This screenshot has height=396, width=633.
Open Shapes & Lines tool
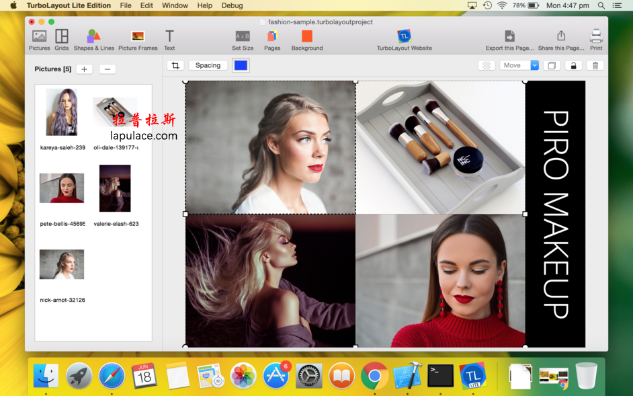pos(93,40)
